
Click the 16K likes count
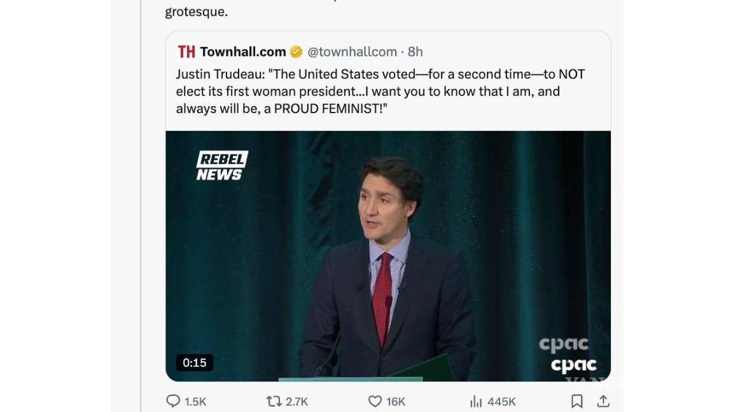393,401
